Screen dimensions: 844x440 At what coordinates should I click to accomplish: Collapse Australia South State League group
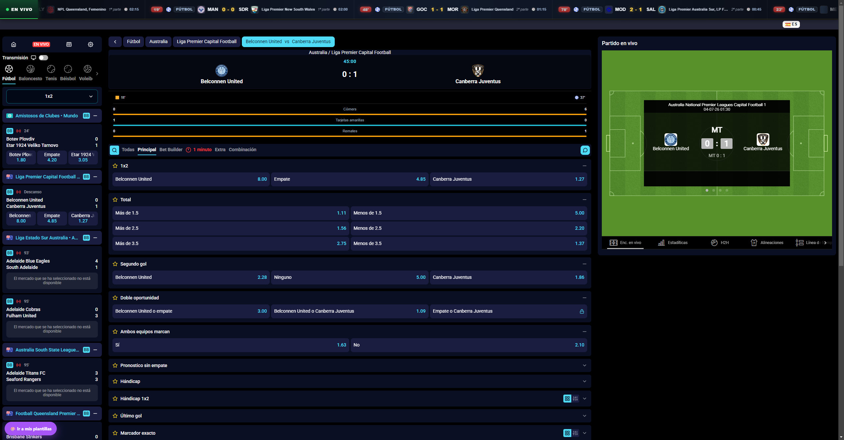click(95, 350)
